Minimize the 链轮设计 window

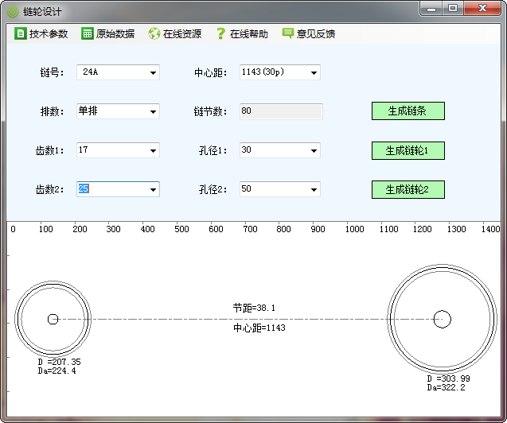[431, 9]
